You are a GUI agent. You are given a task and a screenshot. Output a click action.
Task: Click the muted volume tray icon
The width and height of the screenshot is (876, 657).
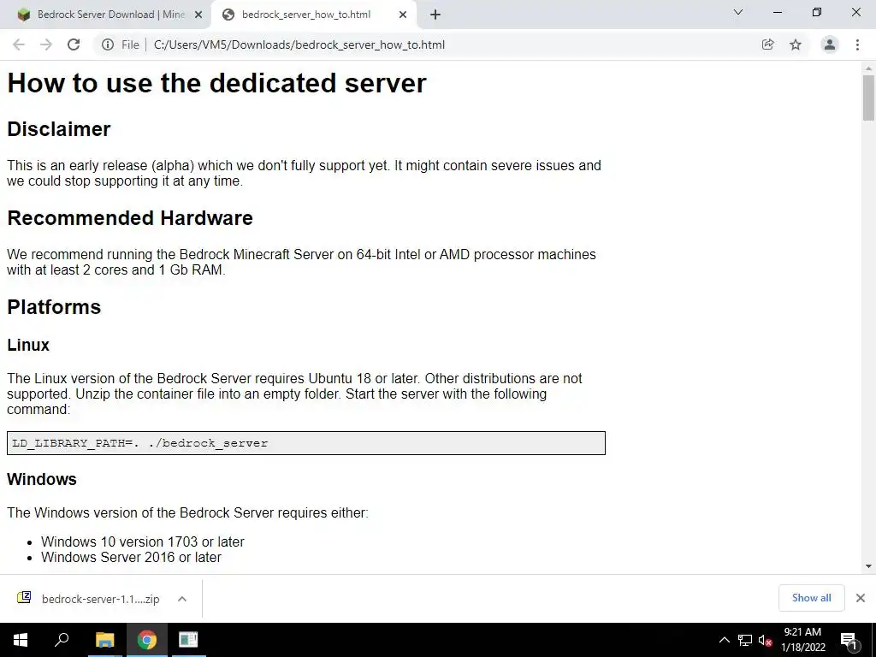pyautogui.click(x=766, y=640)
